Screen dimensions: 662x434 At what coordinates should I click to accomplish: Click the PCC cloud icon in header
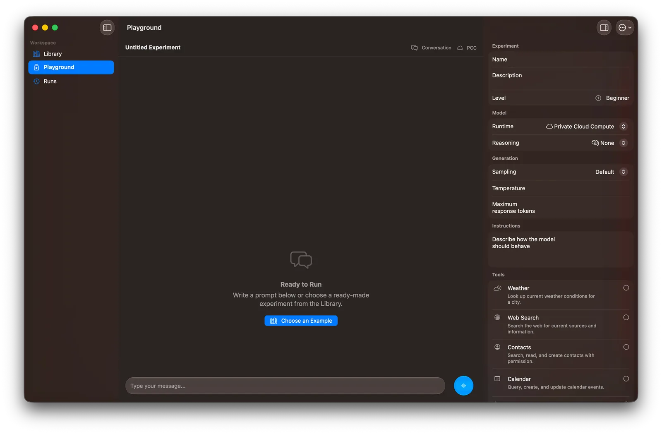(460, 48)
